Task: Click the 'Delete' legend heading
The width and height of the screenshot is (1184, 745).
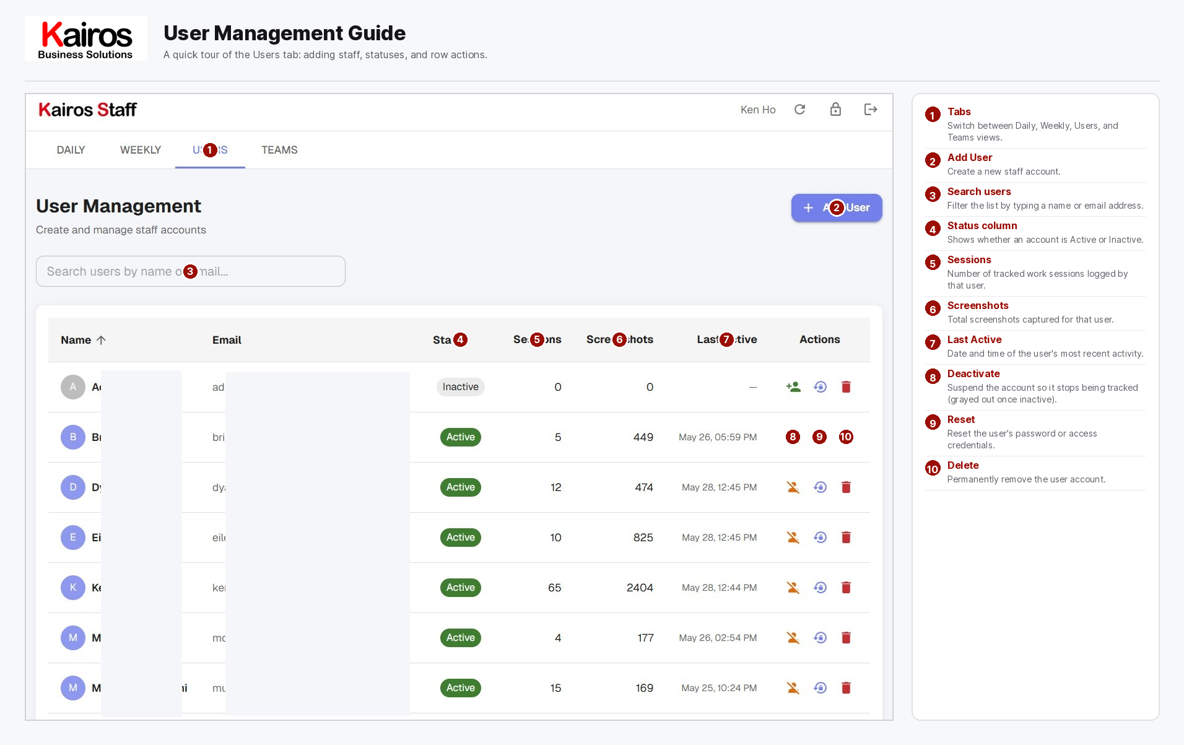Action: coord(963,466)
